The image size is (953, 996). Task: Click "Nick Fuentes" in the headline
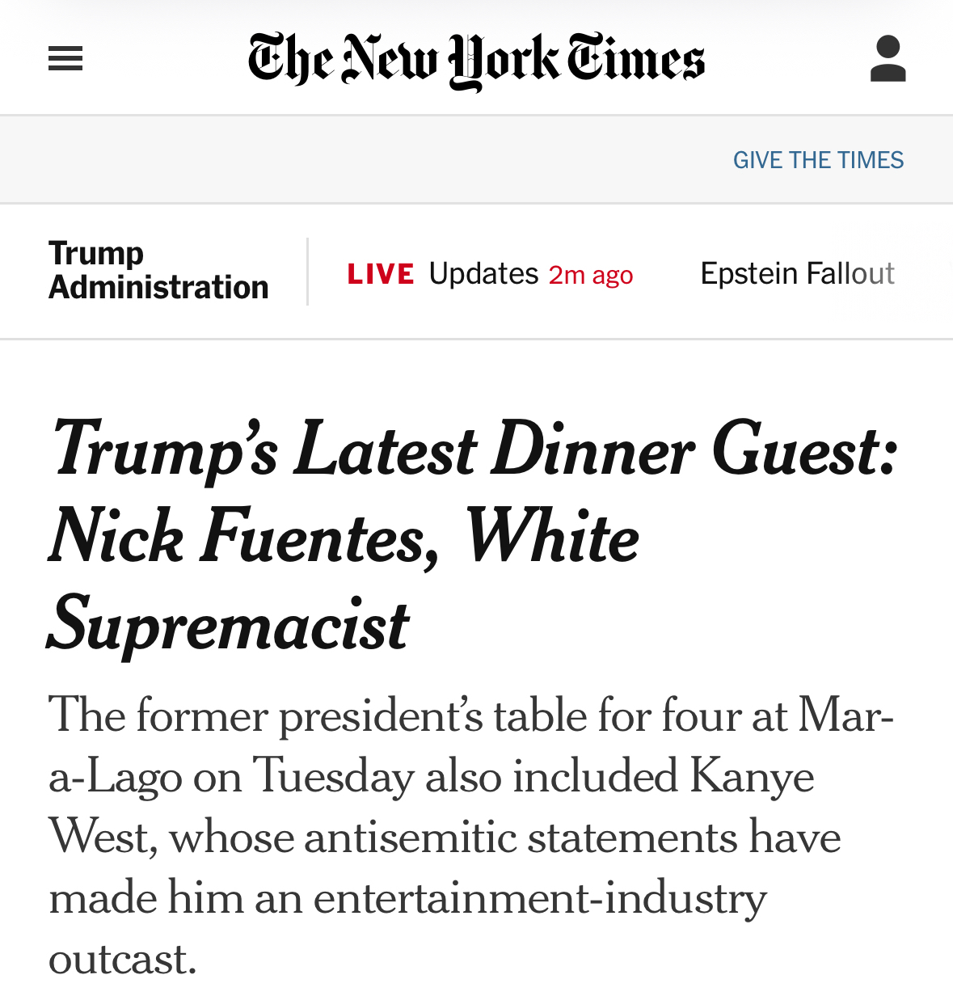[244, 537]
